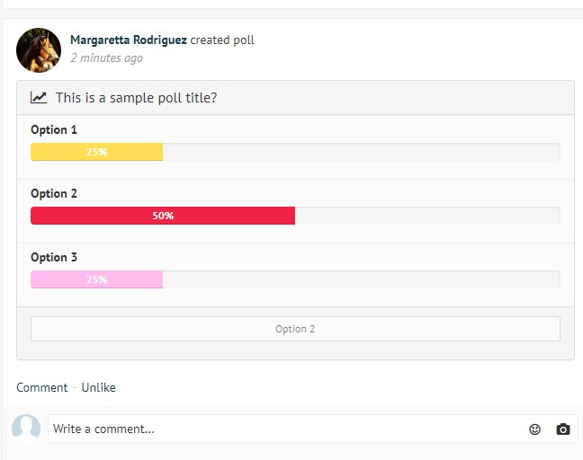Click the pink 25% progress bar
This screenshot has width=583, height=460.
point(96,279)
